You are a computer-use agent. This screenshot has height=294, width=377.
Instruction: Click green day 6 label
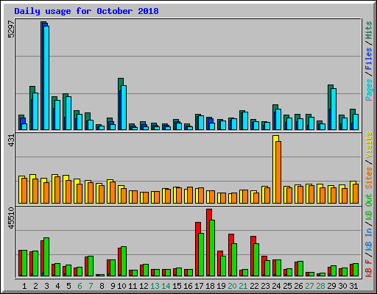point(80,286)
